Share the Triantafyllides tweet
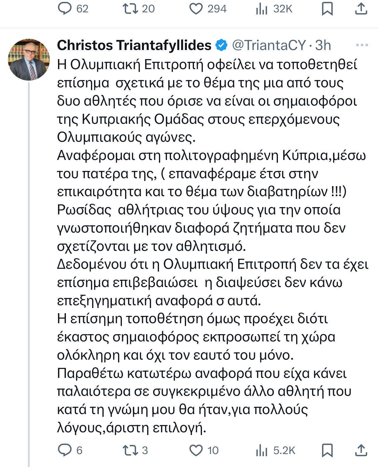The height and width of the screenshot is (467, 378). [x=361, y=450]
